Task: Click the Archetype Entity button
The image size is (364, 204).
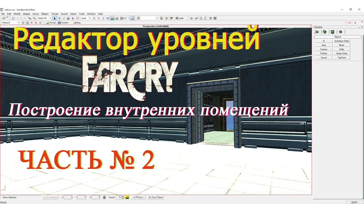Action: click(342, 41)
